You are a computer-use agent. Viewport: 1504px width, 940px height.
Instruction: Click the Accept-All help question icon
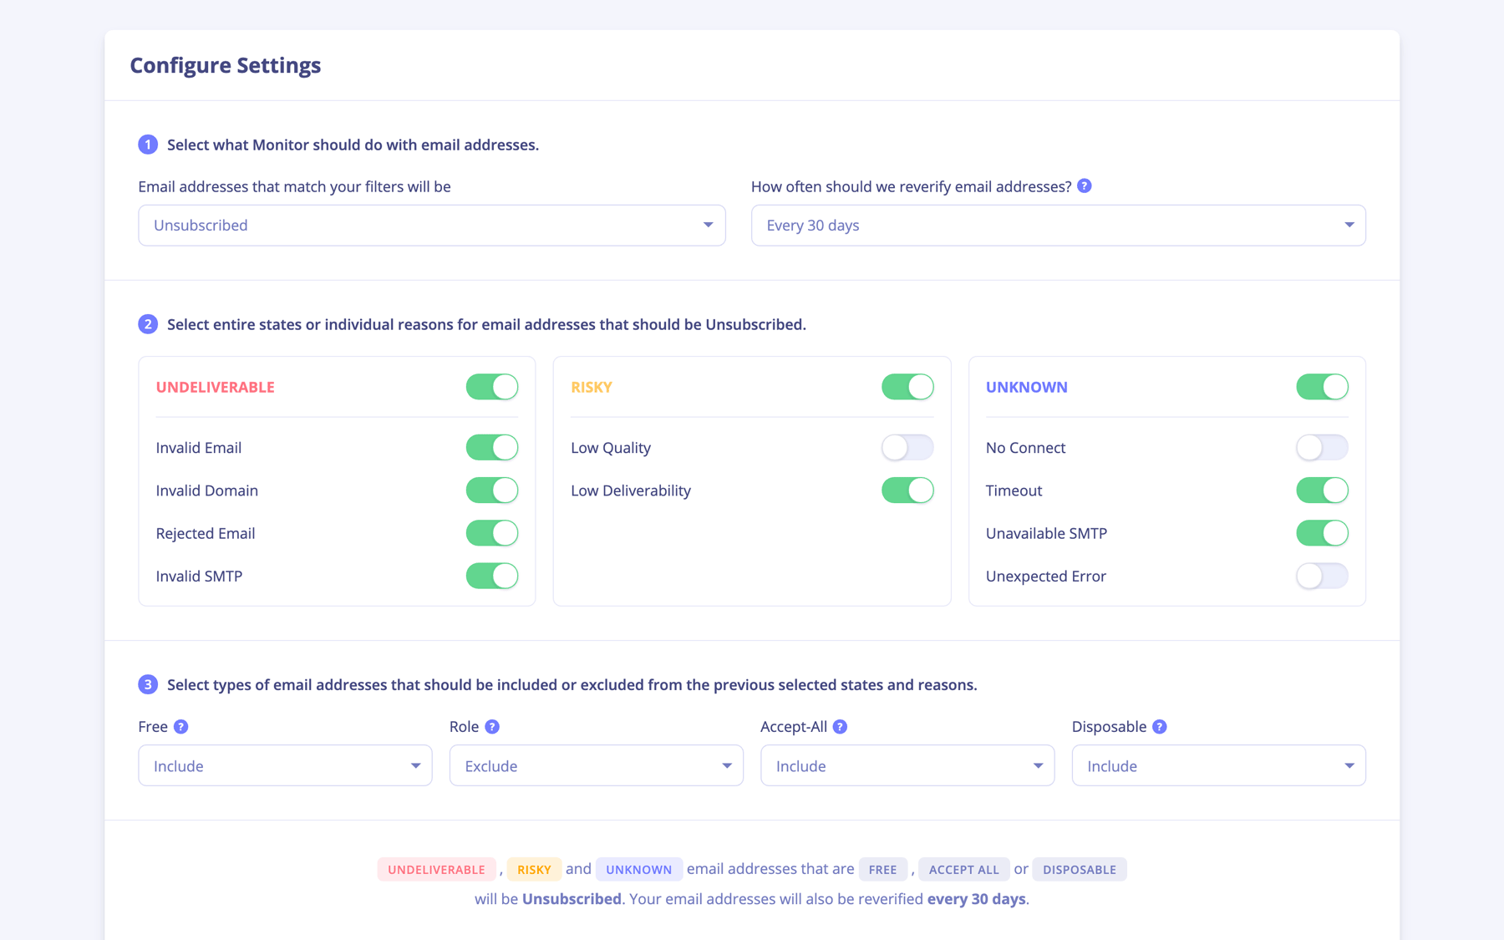coord(840,727)
